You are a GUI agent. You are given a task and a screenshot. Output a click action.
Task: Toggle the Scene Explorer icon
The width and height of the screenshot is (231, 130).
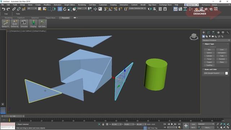pos(160,9)
